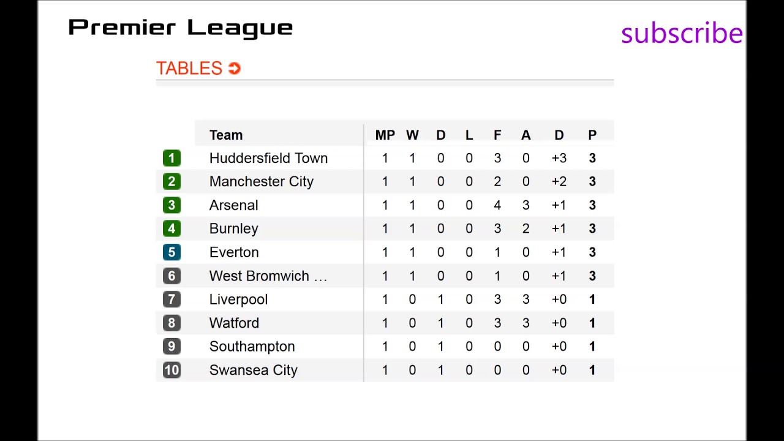Select Manchester City team name

261,182
